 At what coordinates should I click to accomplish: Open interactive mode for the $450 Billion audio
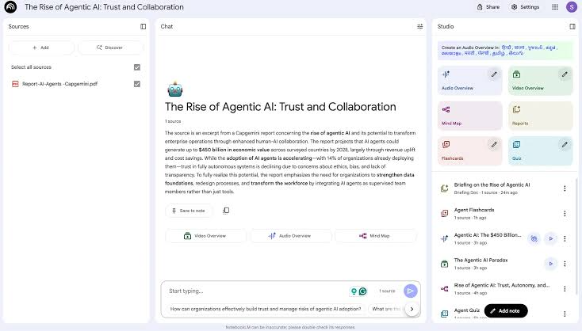(x=534, y=238)
